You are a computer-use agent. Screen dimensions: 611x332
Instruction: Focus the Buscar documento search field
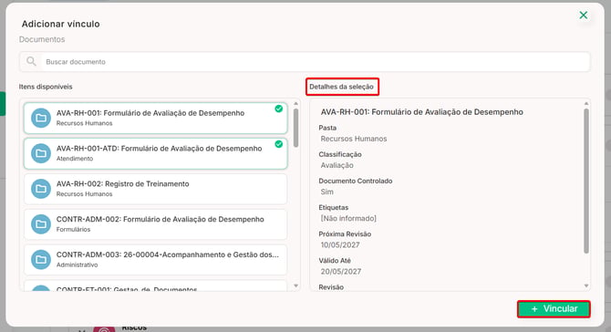click(305, 62)
